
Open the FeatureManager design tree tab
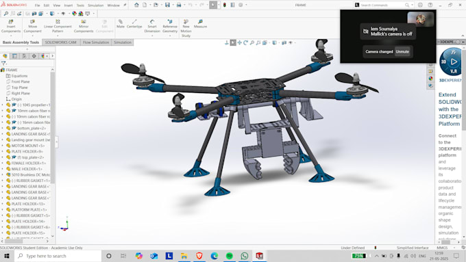tap(5, 56)
